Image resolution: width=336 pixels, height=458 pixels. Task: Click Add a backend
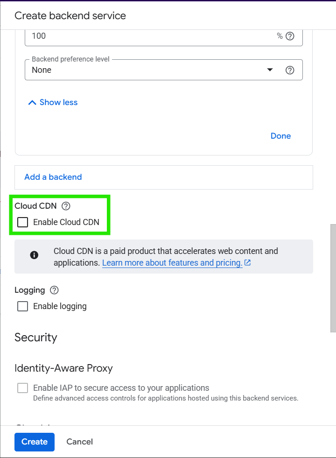53,177
